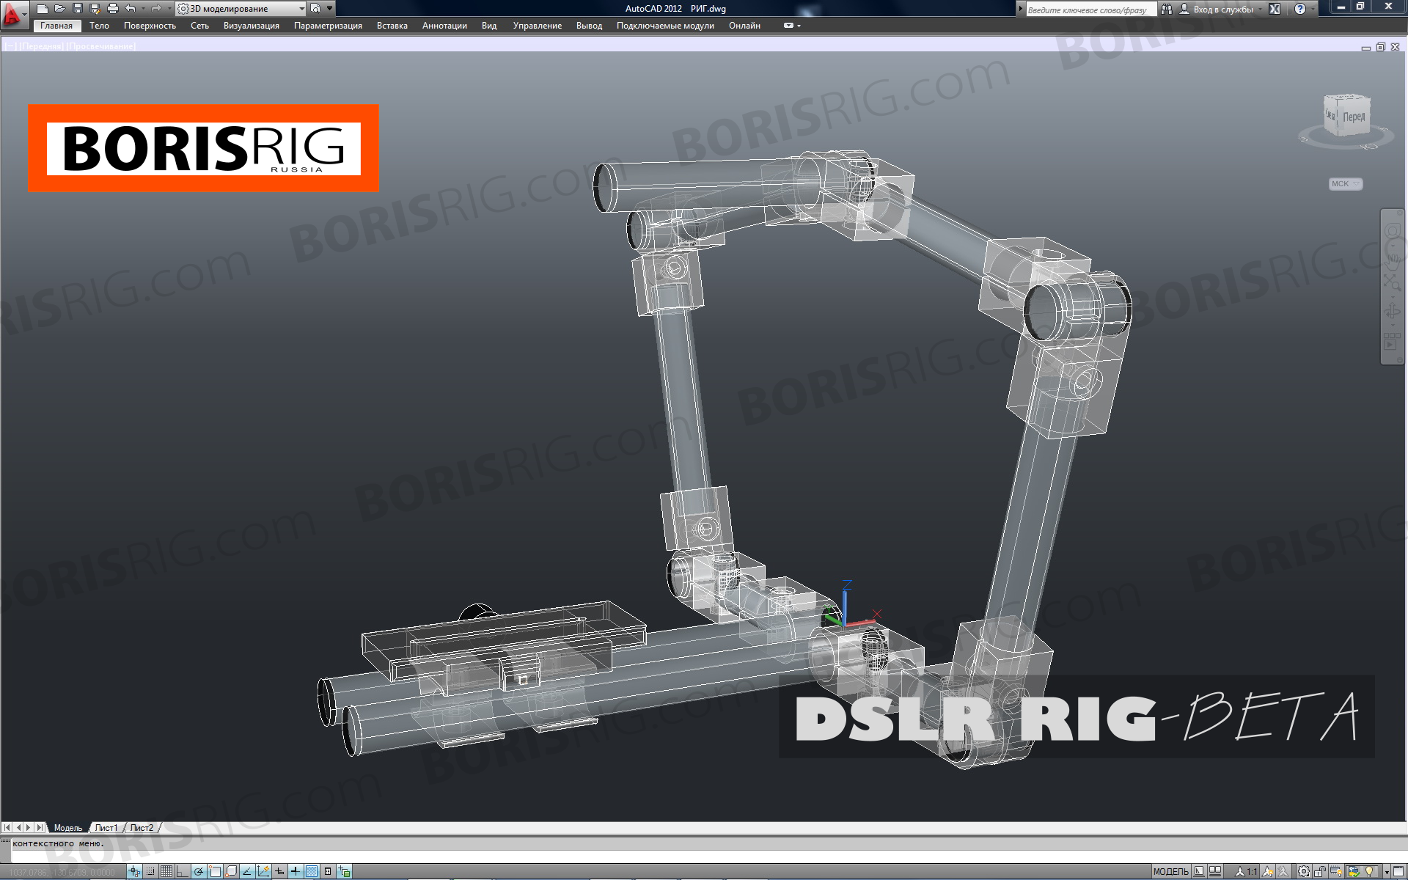Open the Визуализация ribbon tab
The width and height of the screenshot is (1408, 880).
coord(252,26)
